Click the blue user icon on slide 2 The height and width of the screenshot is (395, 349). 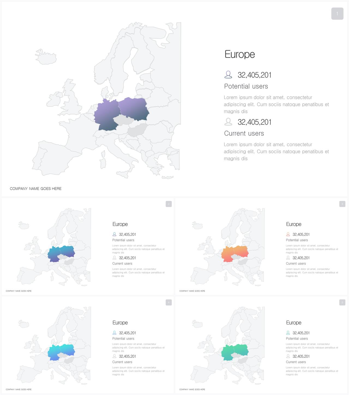click(x=114, y=234)
